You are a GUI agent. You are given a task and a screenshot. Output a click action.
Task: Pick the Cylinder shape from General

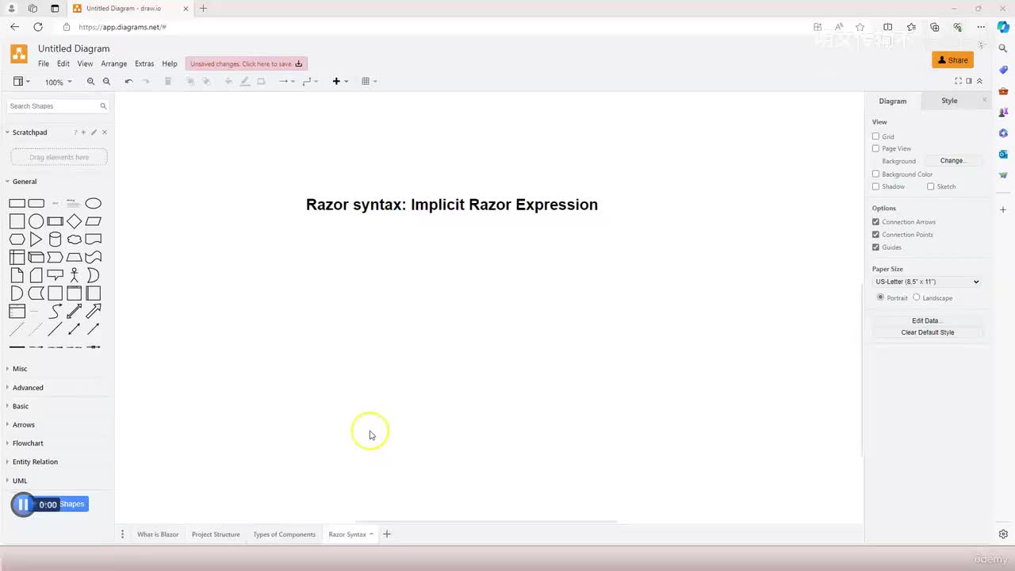(56, 240)
